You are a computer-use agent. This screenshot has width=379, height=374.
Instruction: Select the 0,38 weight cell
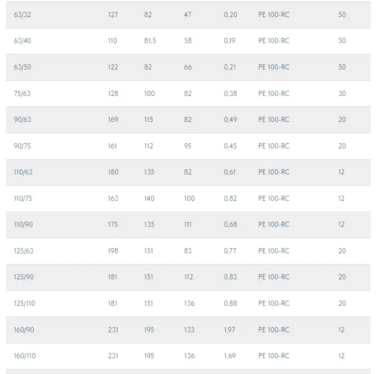click(230, 93)
